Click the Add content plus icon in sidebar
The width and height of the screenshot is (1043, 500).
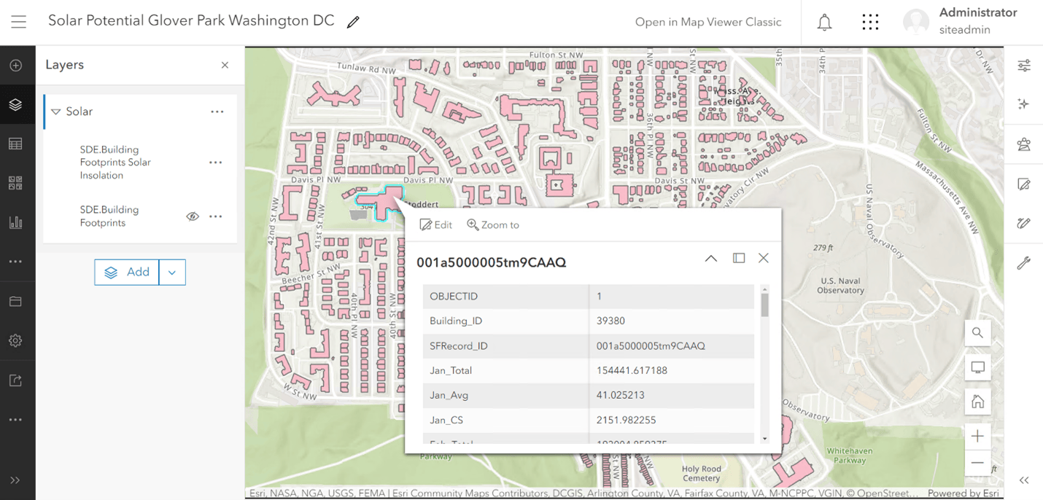coord(15,66)
